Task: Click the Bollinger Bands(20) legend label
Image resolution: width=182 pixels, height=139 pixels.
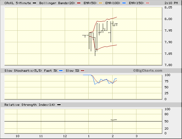Action: [x=57, y=3]
